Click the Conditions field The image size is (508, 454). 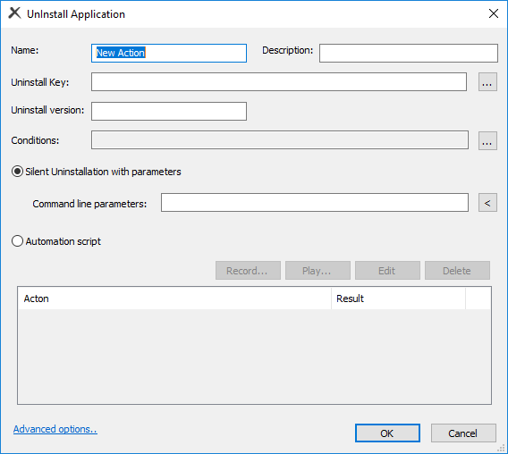pyautogui.click(x=280, y=140)
